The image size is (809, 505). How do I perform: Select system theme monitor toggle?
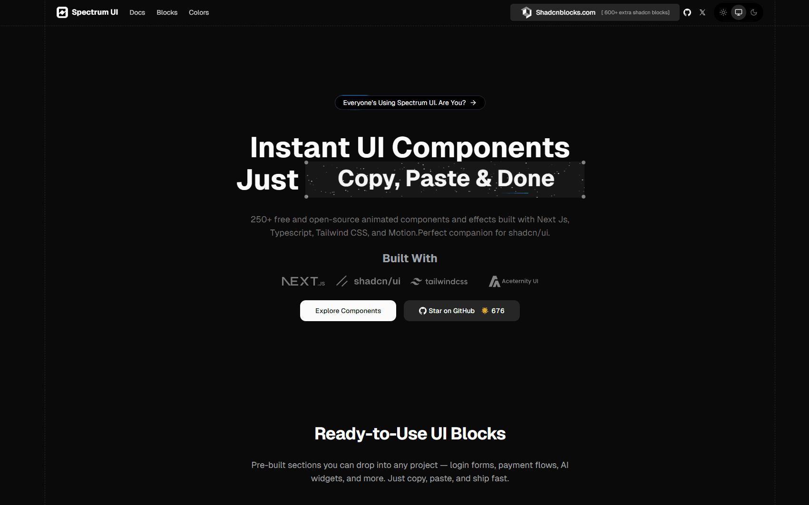pyautogui.click(x=739, y=12)
